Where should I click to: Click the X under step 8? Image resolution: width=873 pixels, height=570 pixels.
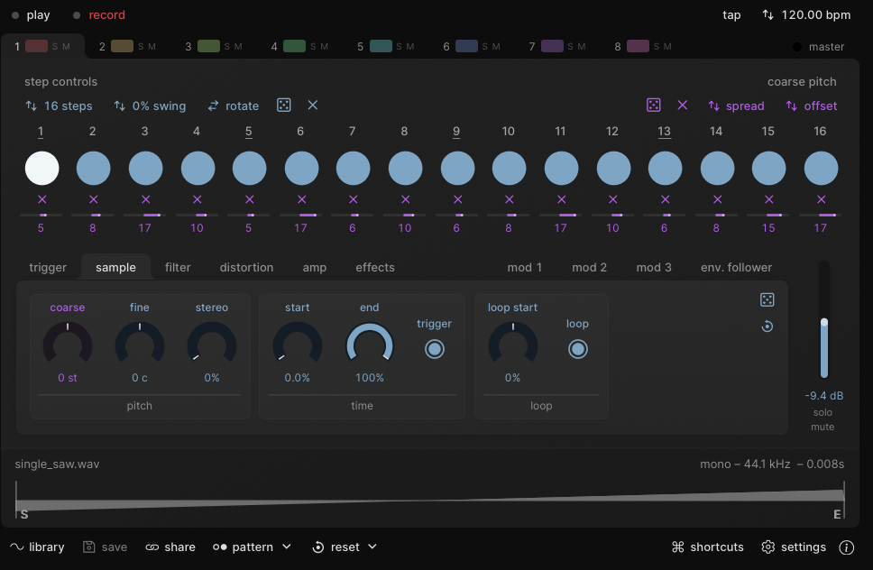tap(405, 199)
